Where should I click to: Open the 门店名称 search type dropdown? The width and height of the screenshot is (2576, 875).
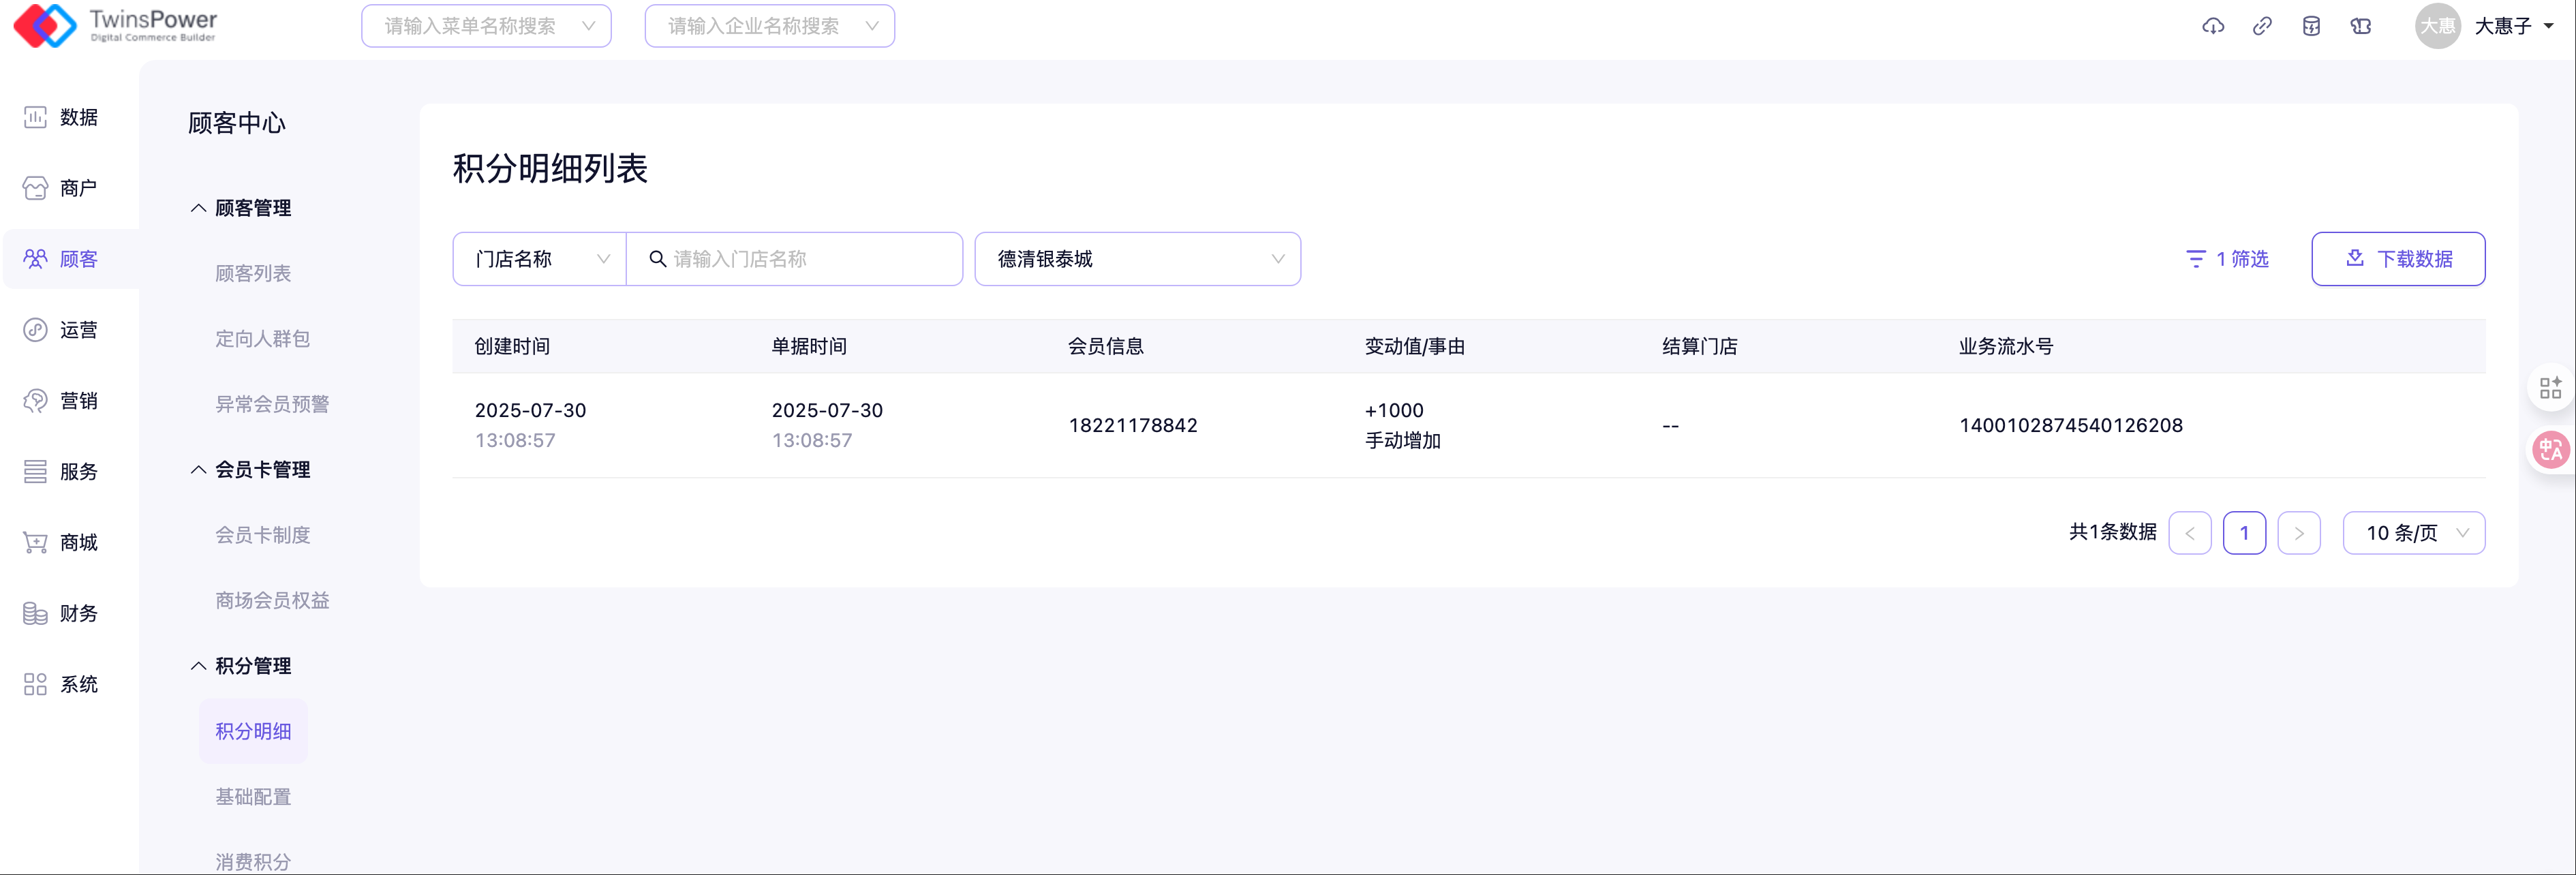[540, 259]
